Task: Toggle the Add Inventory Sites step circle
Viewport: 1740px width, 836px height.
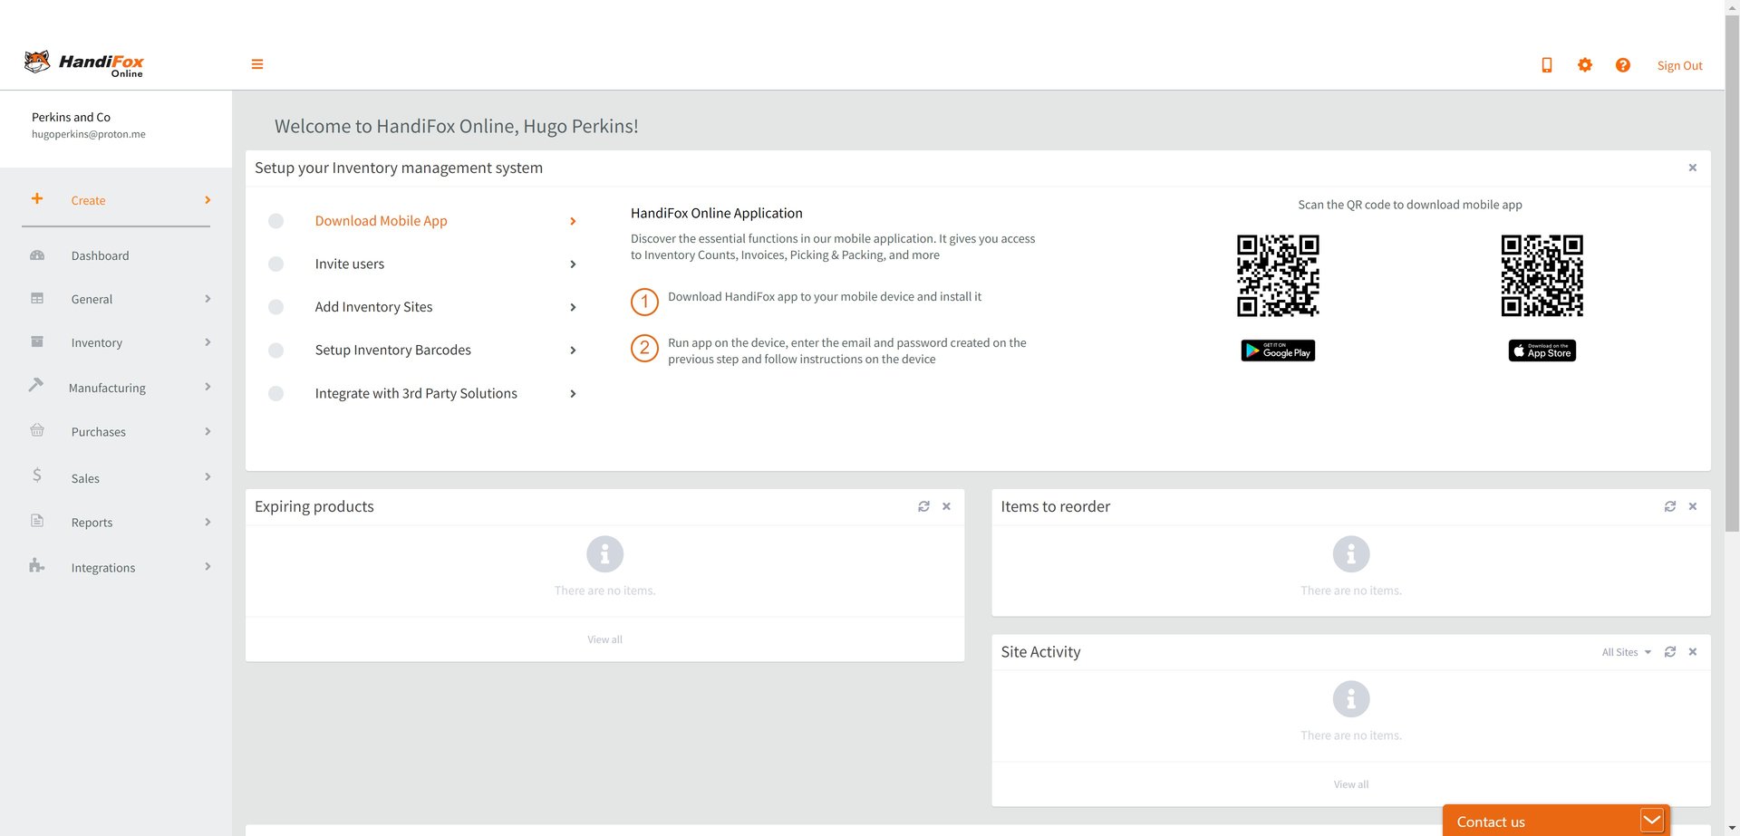Action: coord(276,307)
